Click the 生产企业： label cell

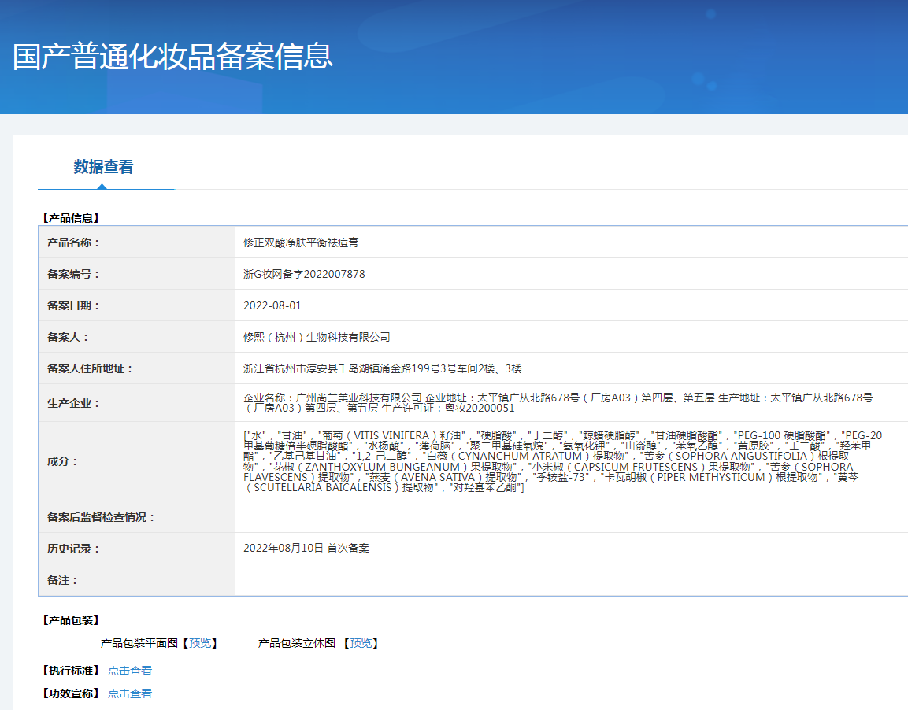point(137,403)
